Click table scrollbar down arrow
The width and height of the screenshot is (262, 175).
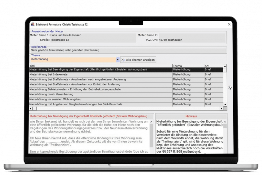[x=225, y=105]
